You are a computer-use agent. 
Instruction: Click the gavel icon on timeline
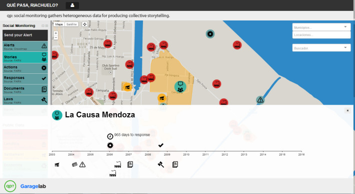pyautogui.click(x=160, y=164)
